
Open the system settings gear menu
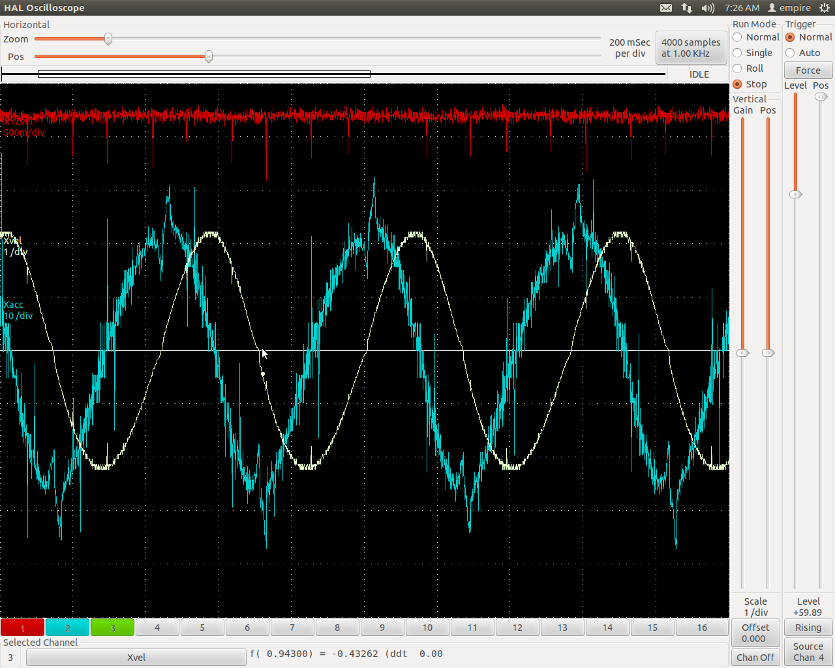tap(825, 8)
